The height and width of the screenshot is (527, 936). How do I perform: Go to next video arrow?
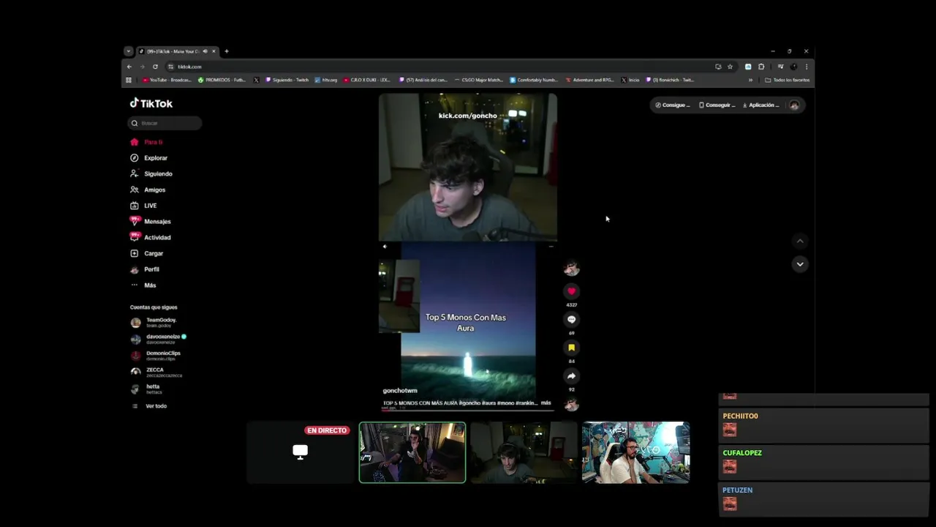[800, 264]
